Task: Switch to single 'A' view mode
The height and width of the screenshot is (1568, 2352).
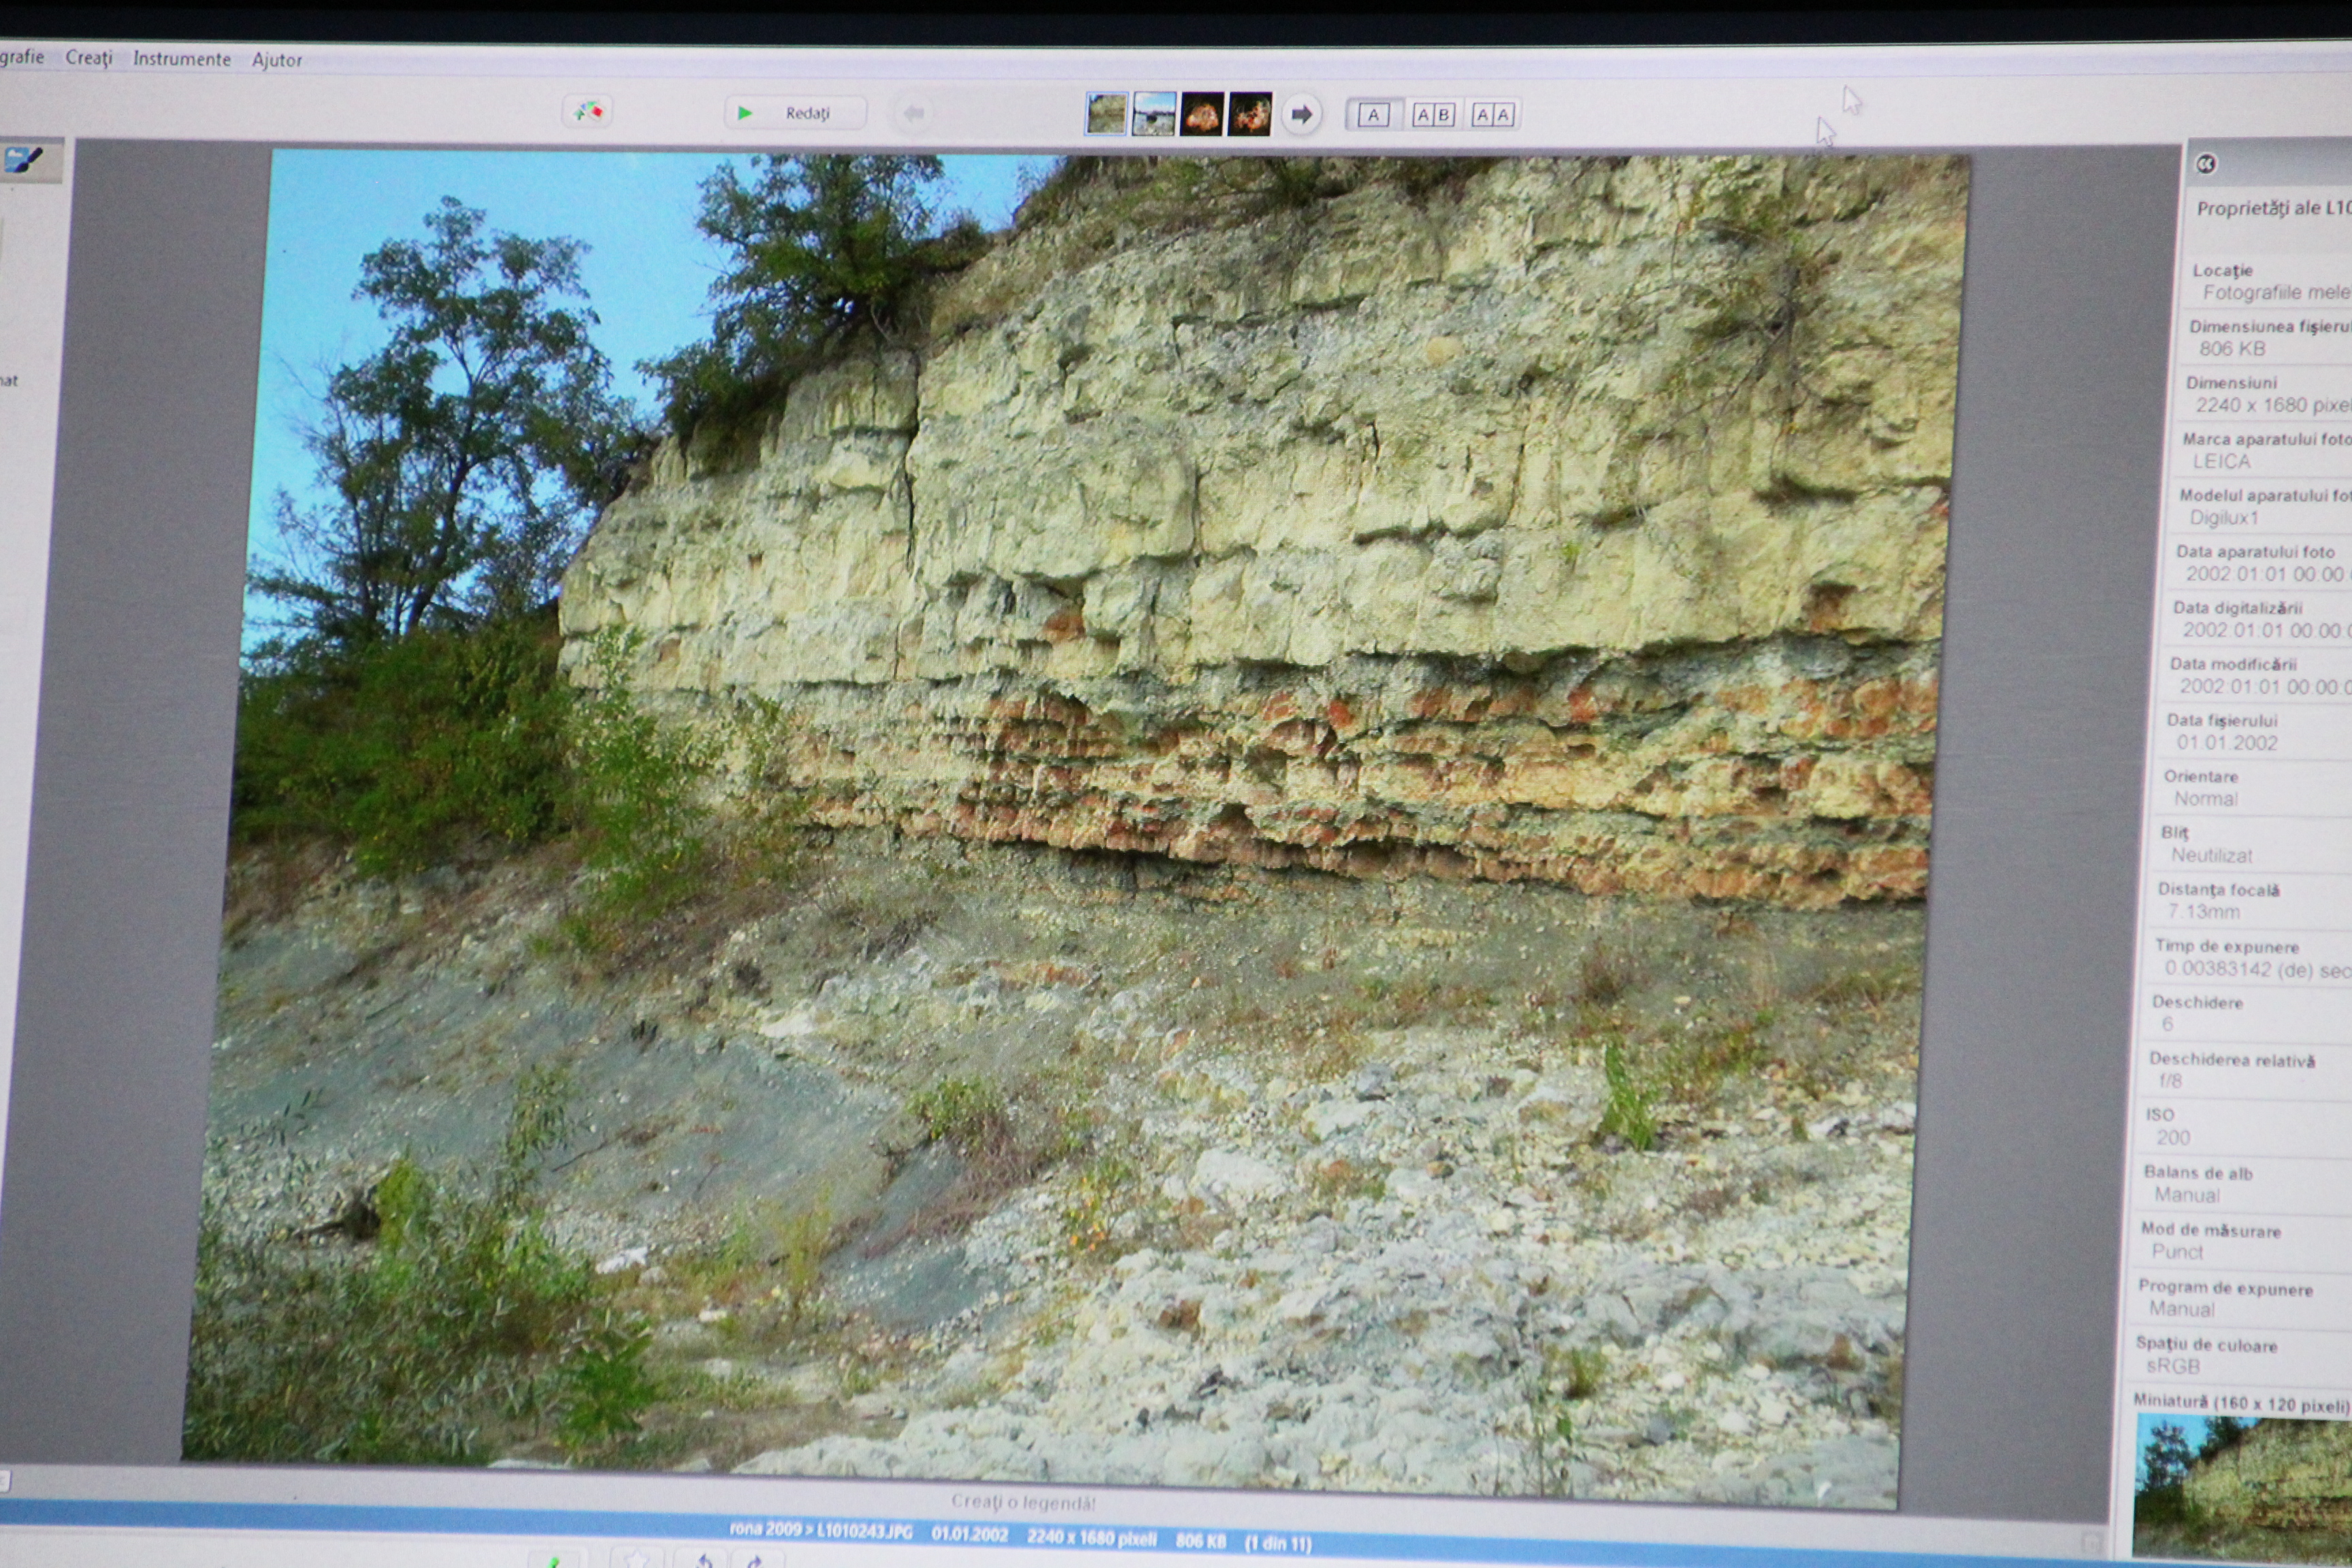Action: click(1373, 115)
